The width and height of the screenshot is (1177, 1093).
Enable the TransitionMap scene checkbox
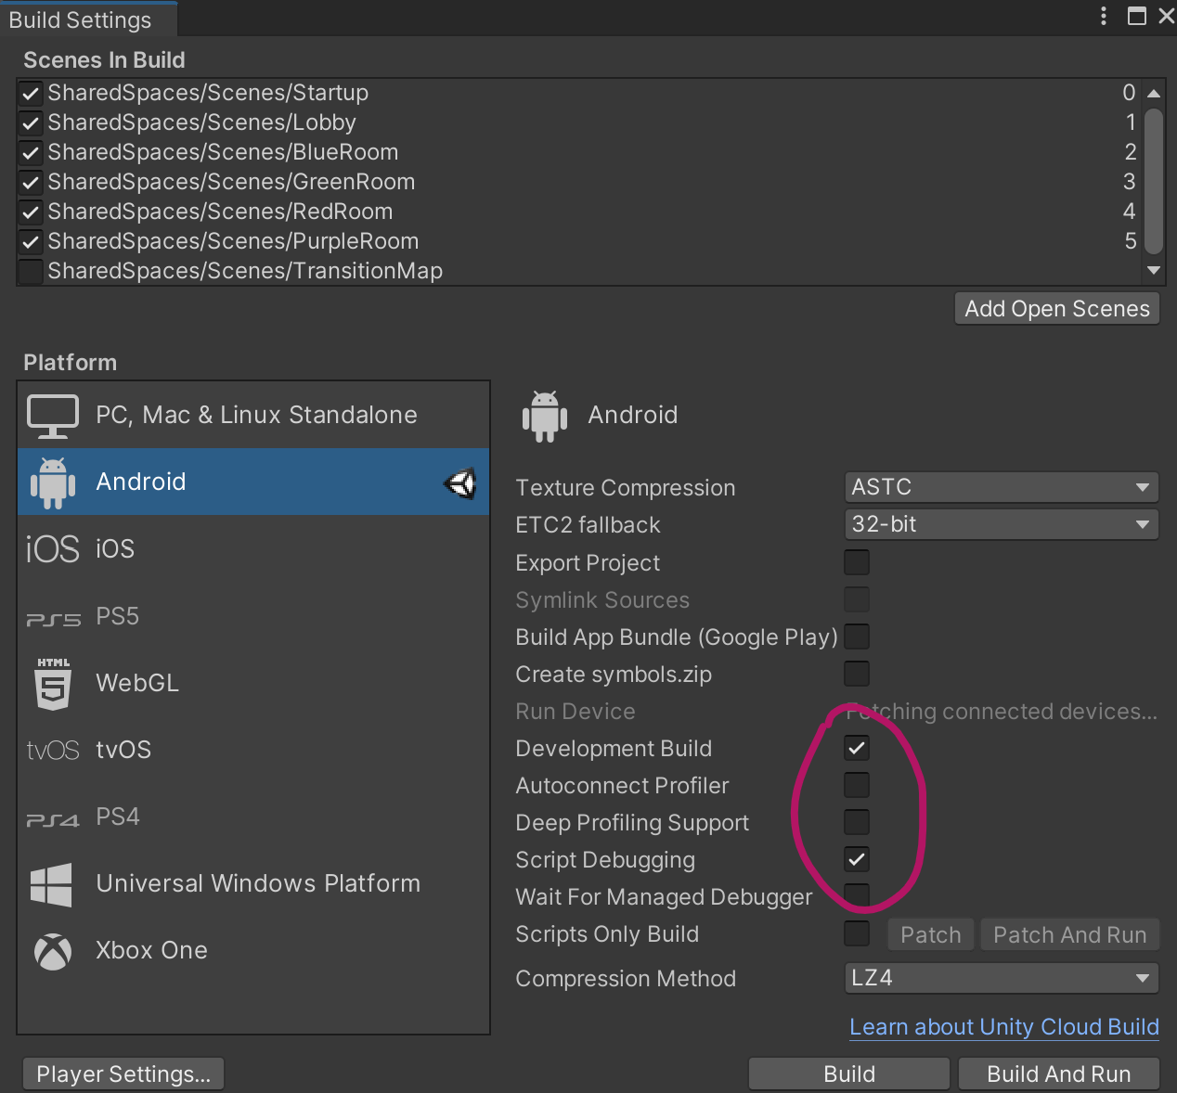30,271
